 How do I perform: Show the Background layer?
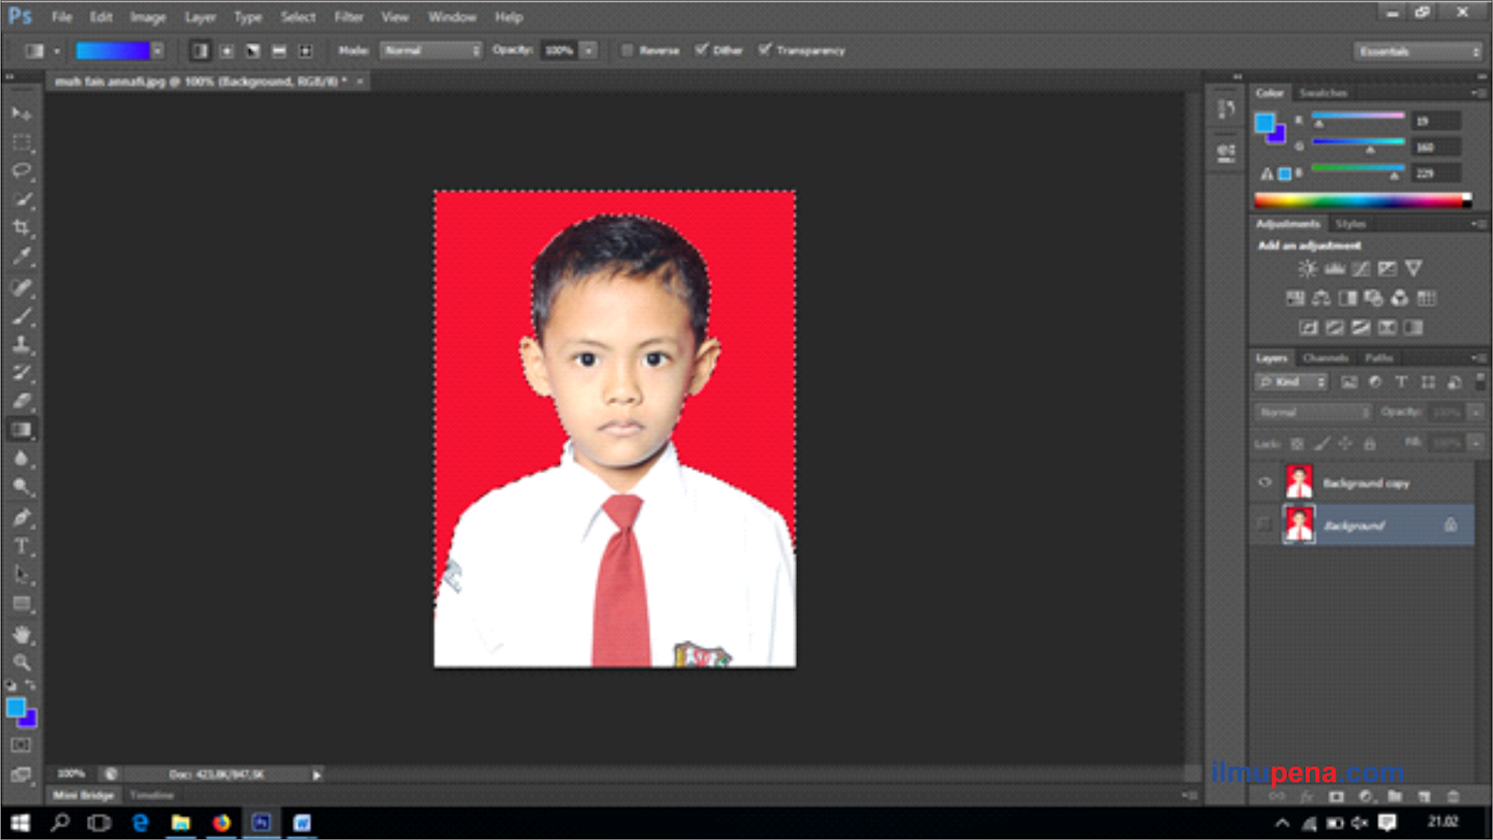[1265, 525]
